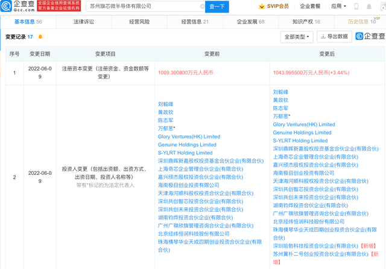
Task: Open the Qcc.com logo home link
Action: 17,6
